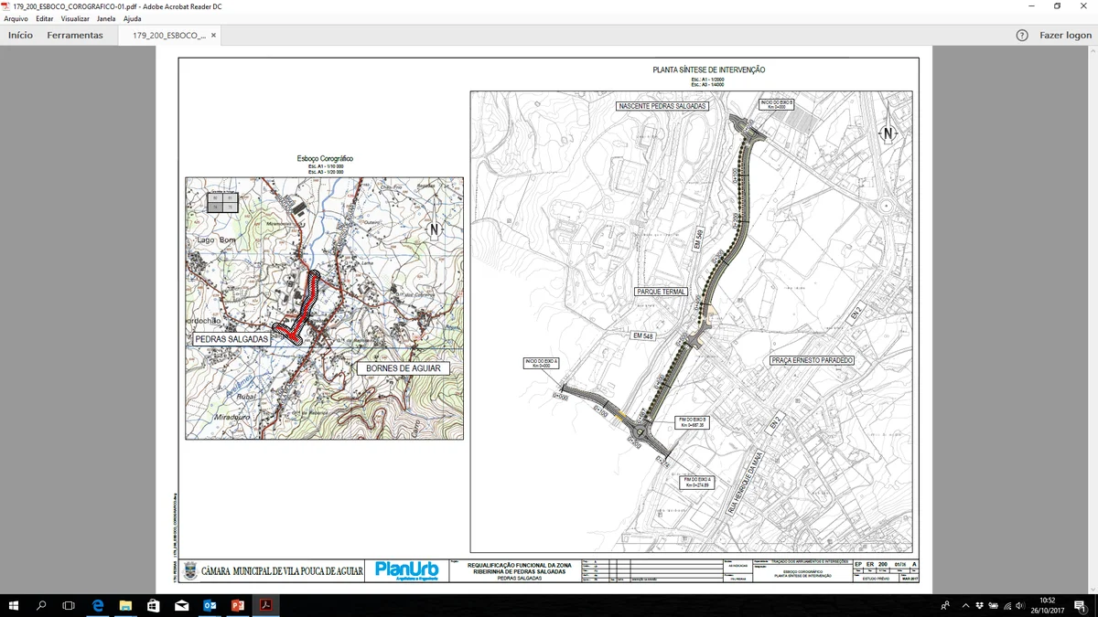Open Action Center from the notification icon
Viewport: 1098px width, 617px height.
click(x=1080, y=605)
